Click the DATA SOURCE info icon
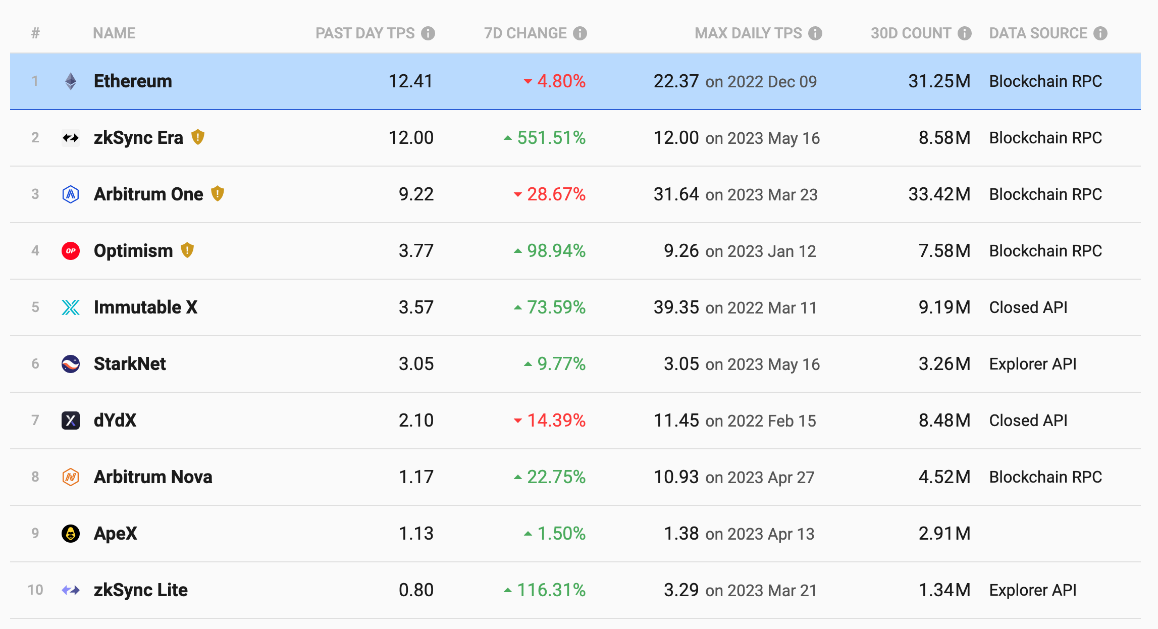Screen dimensions: 1158x629 [x=1100, y=33]
